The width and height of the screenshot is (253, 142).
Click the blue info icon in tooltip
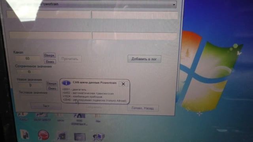(66, 83)
